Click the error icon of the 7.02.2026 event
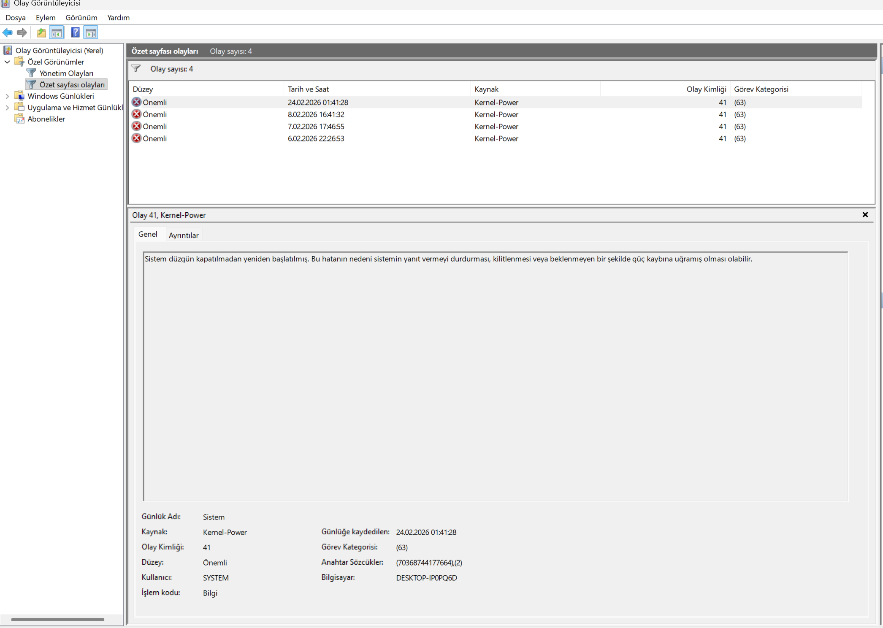883x628 pixels. 136,126
